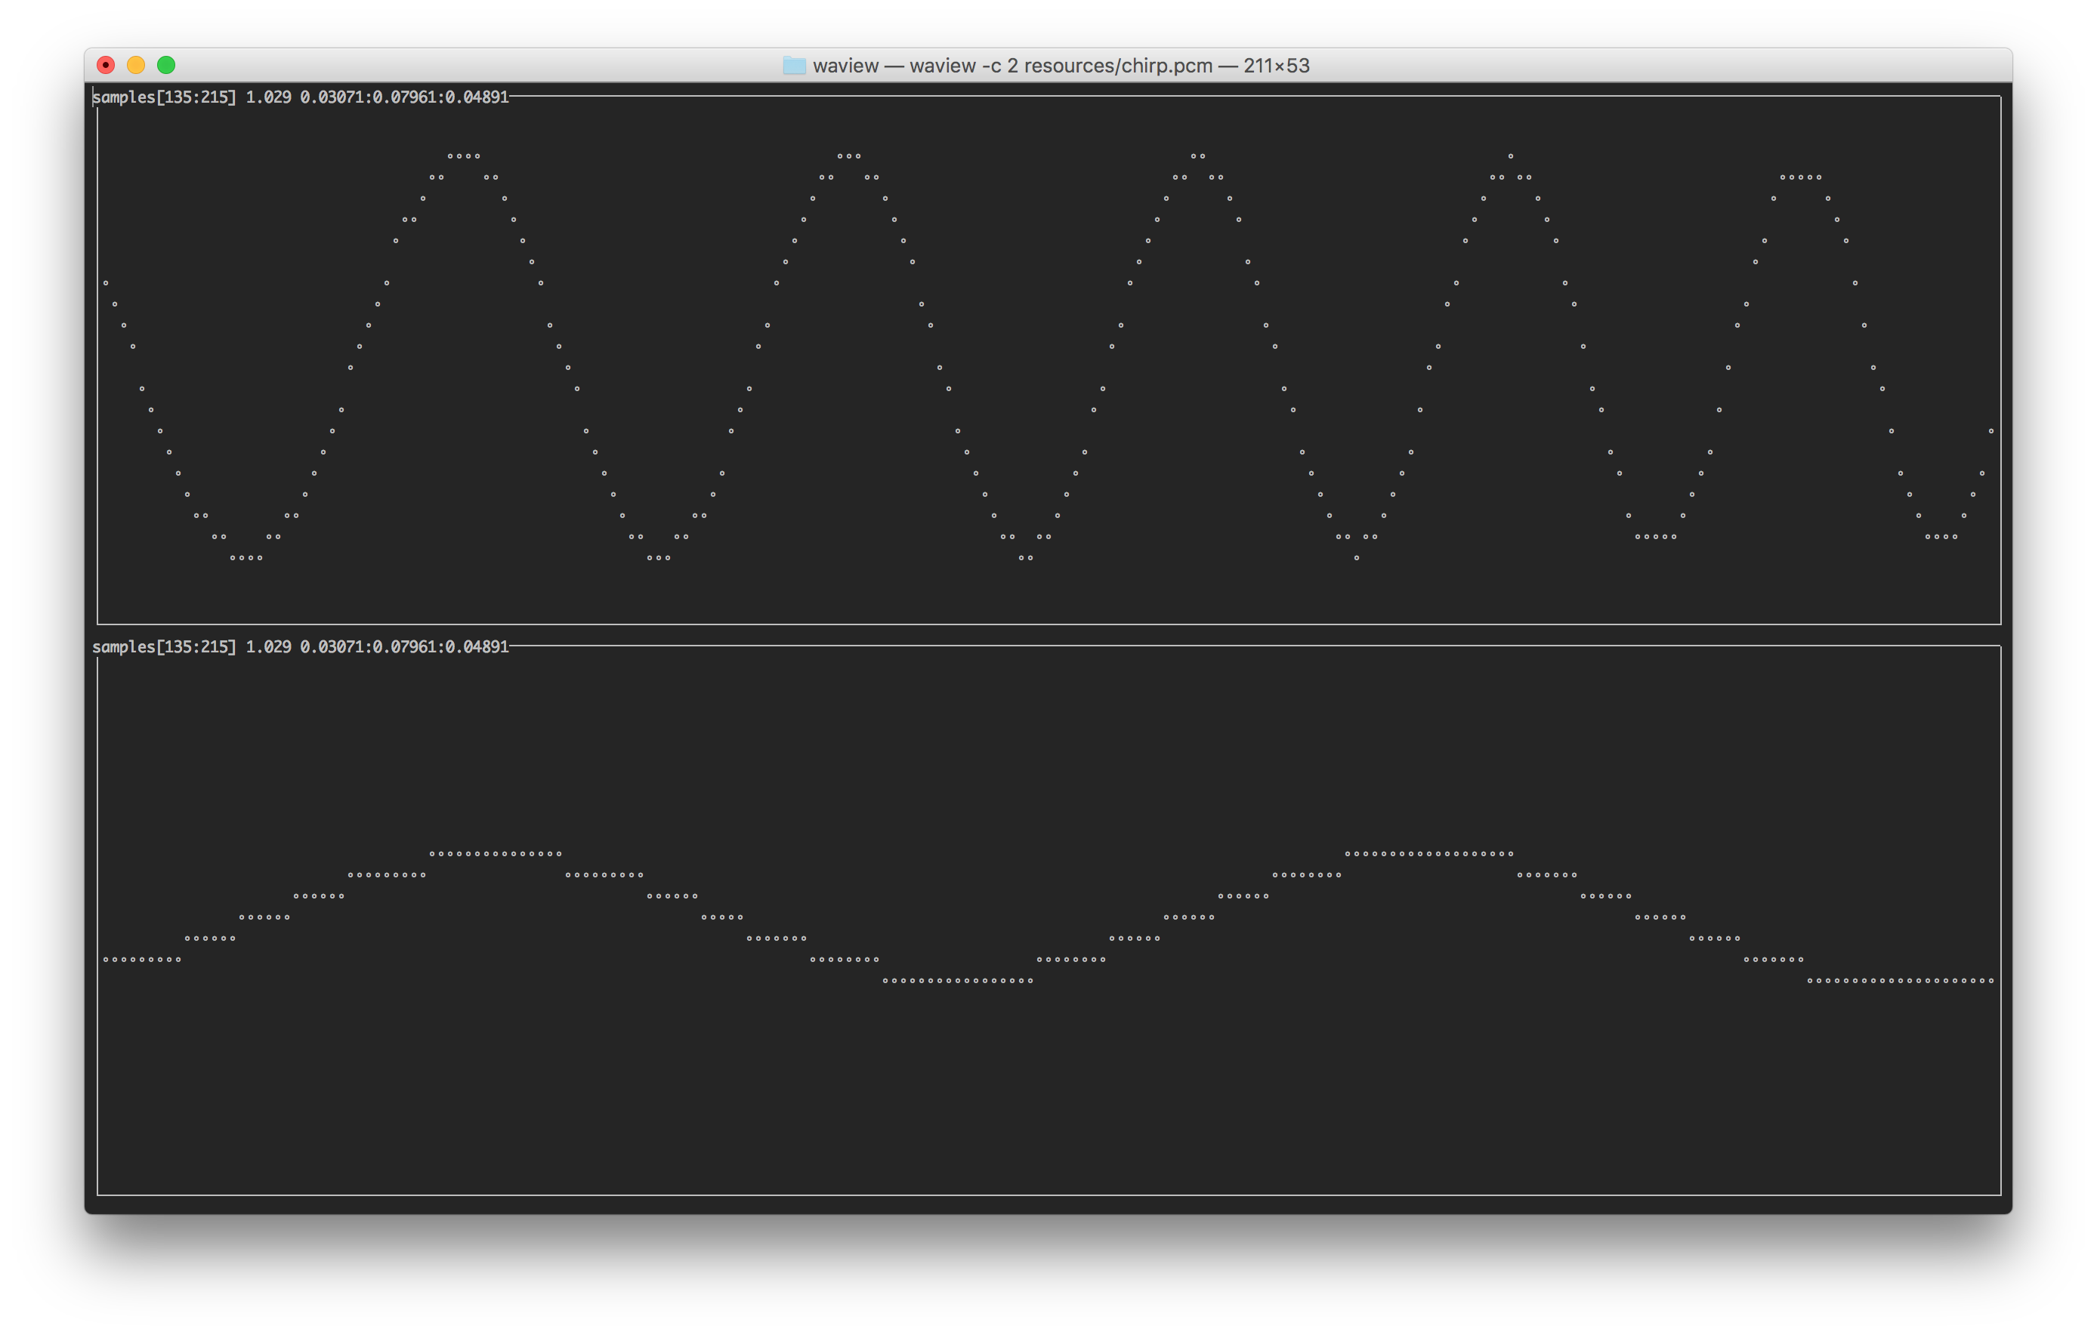This screenshot has width=2097, height=1335.
Task: Click the second plateau of the bottom waveform
Action: pos(1429,854)
